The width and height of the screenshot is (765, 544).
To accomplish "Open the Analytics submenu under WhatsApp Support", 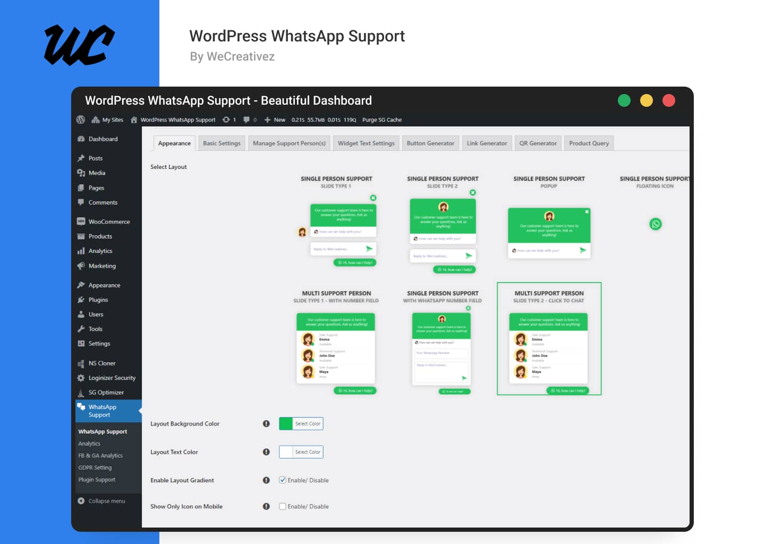I will 89,444.
